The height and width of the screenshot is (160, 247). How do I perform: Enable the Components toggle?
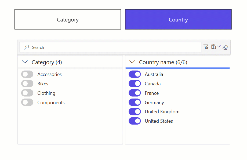(27, 102)
